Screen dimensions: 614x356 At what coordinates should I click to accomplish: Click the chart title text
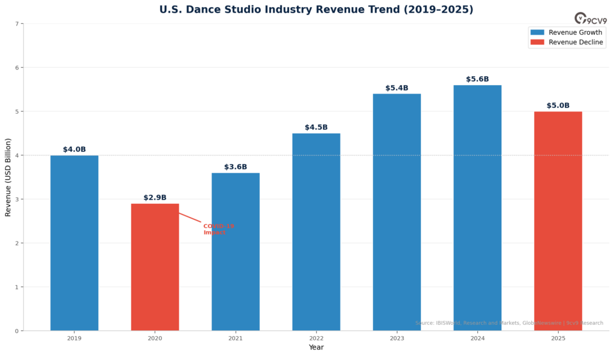[317, 10]
